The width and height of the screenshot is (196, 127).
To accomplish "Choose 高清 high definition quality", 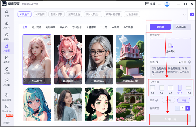I will pyautogui.click(x=184, y=100).
